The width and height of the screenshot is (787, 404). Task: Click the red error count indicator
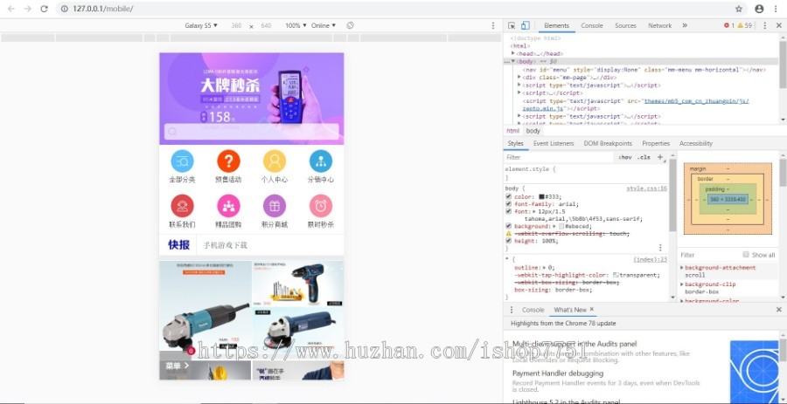point(729,25)
